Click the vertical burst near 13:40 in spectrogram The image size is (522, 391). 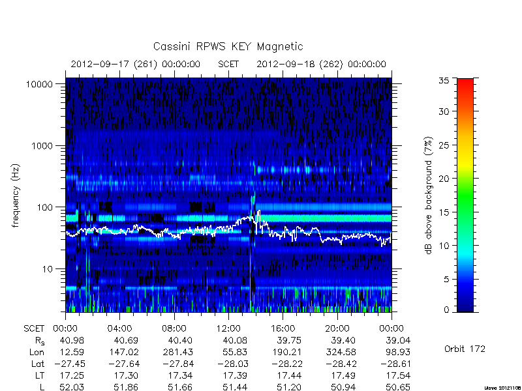(x=252, y=253)
